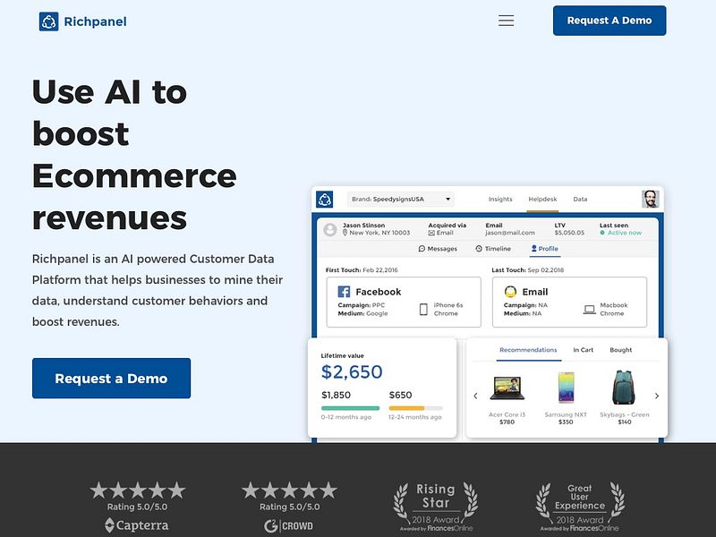Image resolution: width=716 pixels, height=537 pixels.
Task: Select the Insights tab in dashboard
Action: pyautogui.click(x=500, y=199)
